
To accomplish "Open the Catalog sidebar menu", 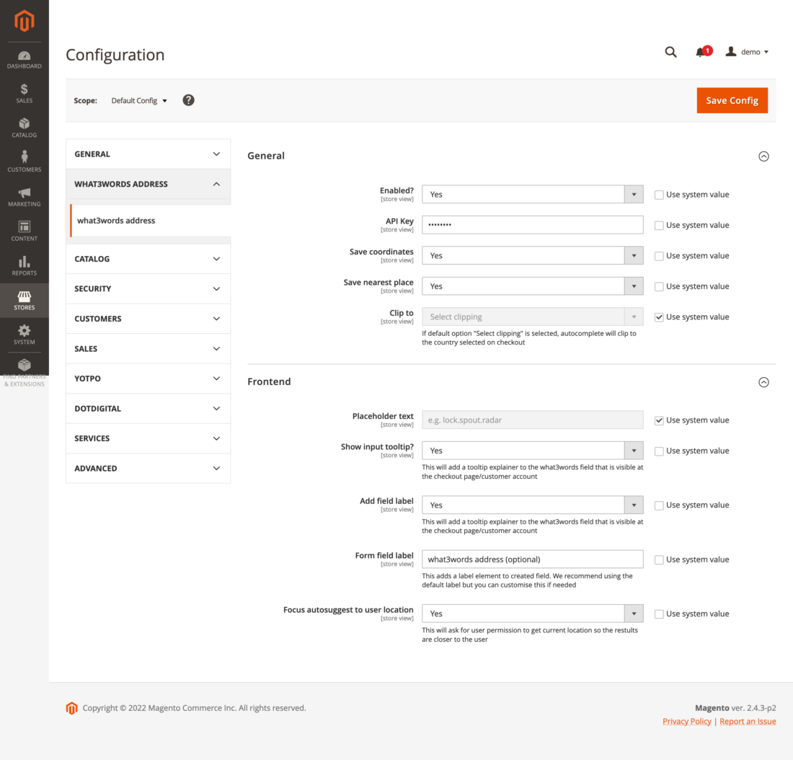I will point(25,128).
